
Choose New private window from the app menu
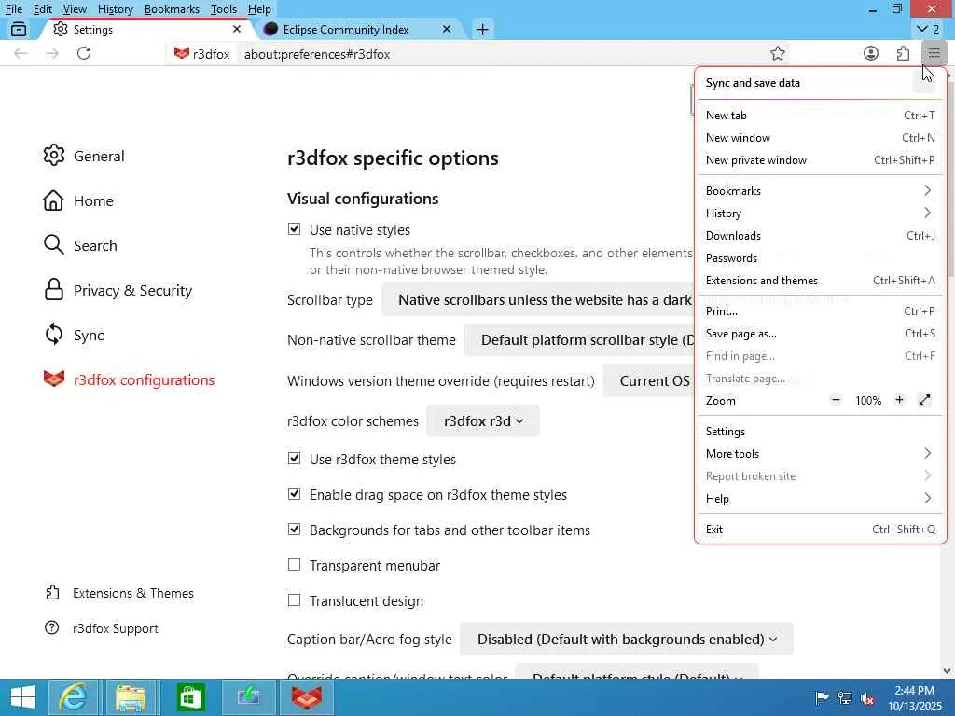819,160
